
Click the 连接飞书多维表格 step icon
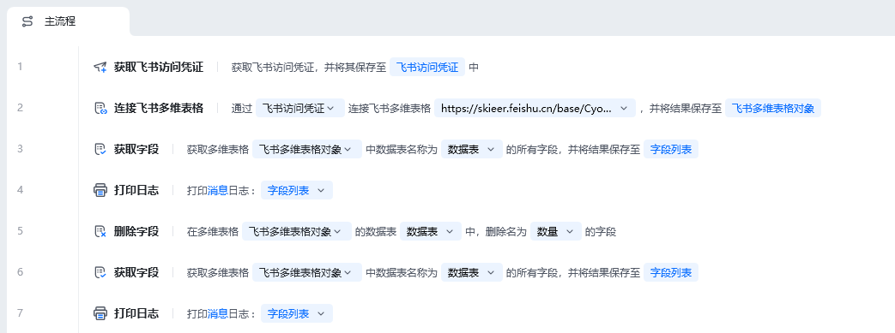100,108
